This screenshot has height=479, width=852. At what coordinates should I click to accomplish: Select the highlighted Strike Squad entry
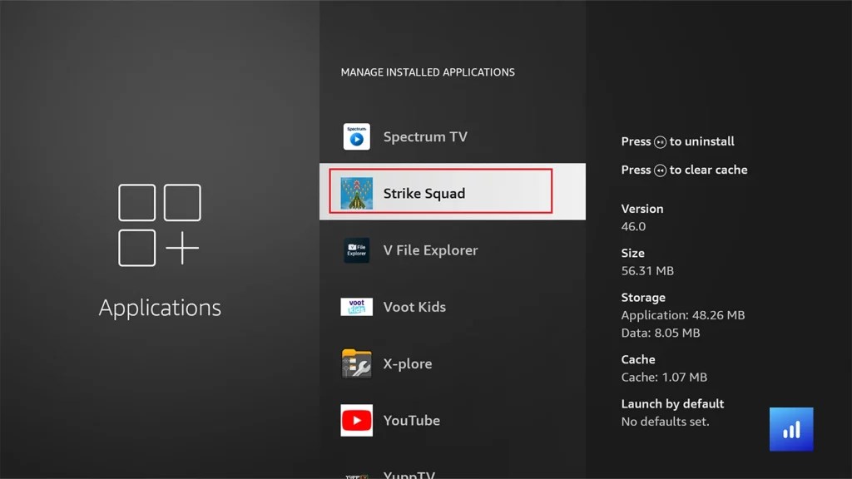pyautogui.click(x=452, y=191)
